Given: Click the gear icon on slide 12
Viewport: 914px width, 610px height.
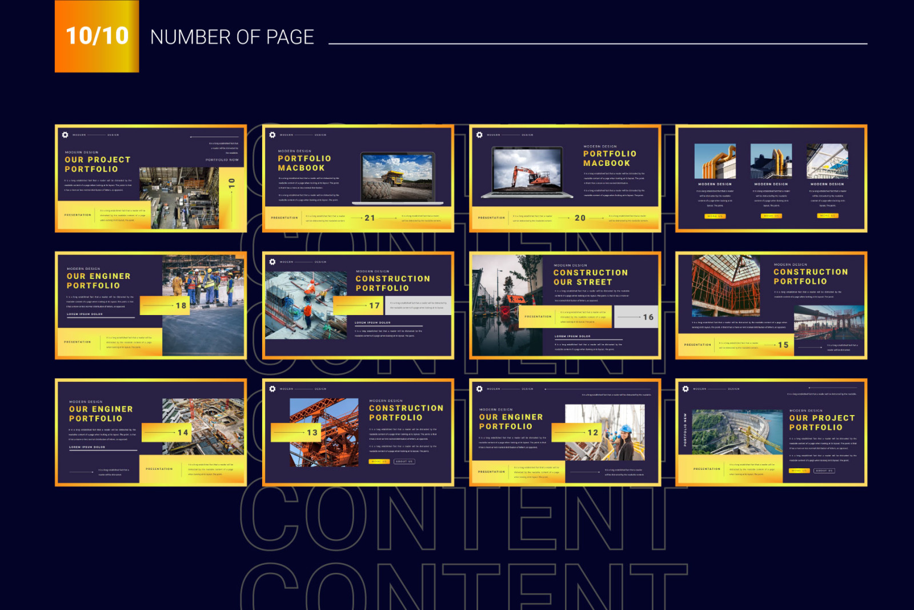Looking at the screenshot, I should tap(479, 389).
